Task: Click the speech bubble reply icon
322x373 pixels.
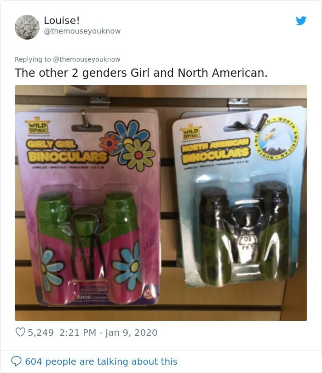Action: [16, 362]
